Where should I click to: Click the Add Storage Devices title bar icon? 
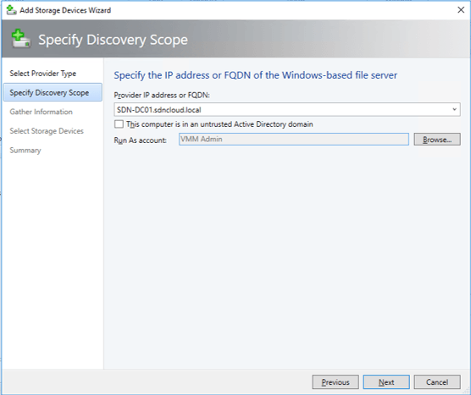[x=11, y=10]
